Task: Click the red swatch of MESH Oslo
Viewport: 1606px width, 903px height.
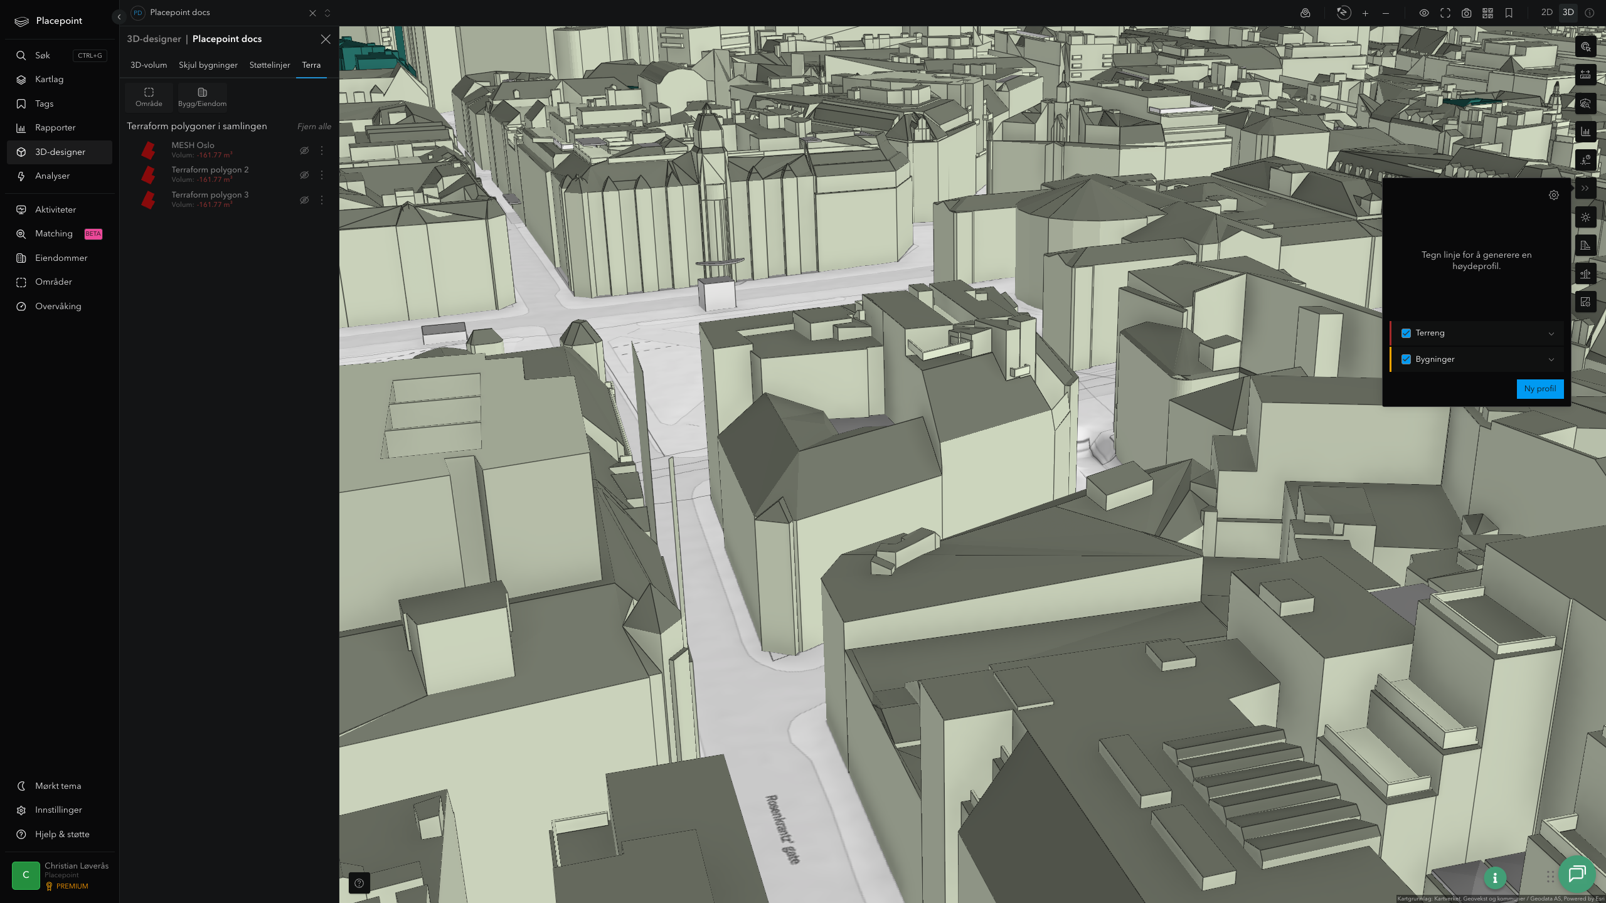Action: pos(149,150)
